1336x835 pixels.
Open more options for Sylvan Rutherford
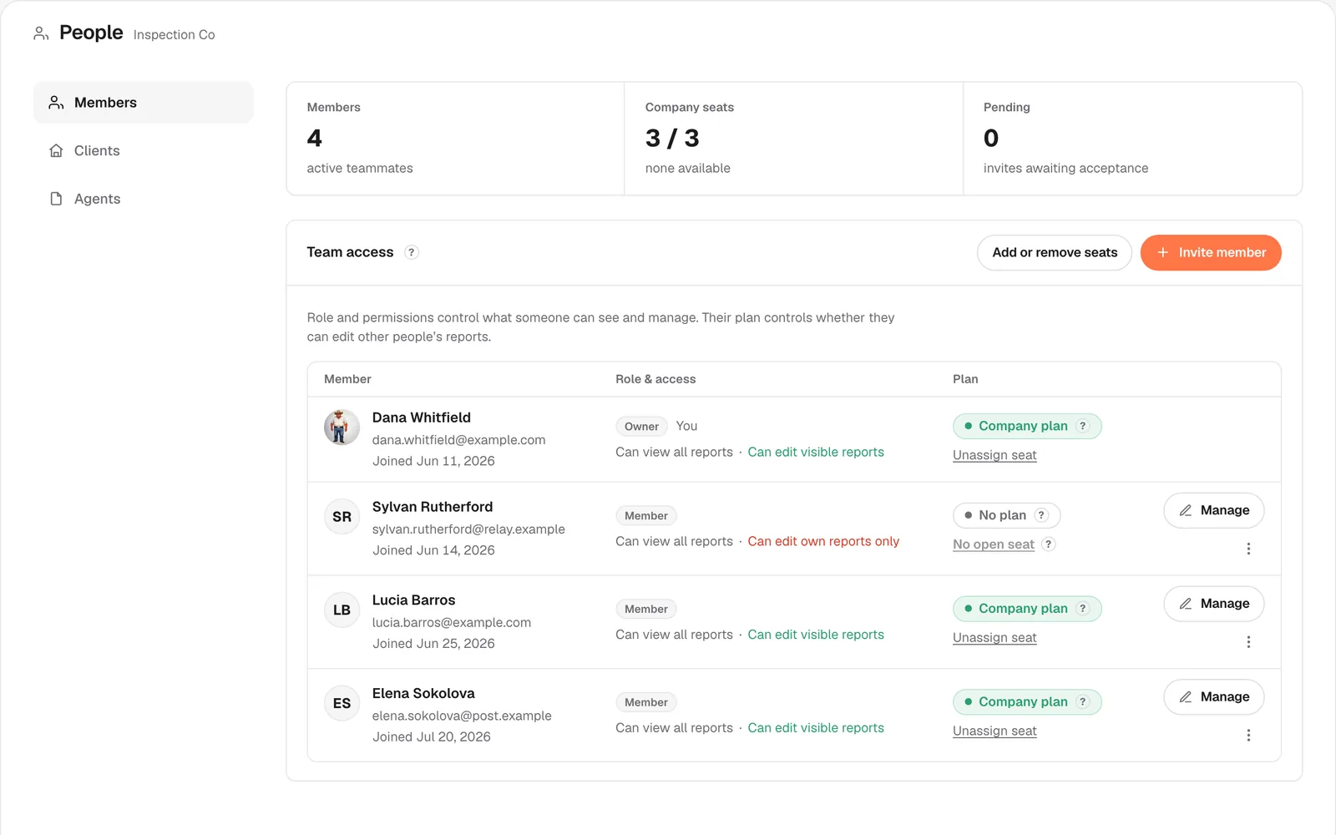pyautogui.click(x=1248, y=549)
